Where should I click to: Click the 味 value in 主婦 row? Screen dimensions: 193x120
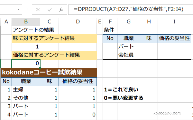[49, 90]
